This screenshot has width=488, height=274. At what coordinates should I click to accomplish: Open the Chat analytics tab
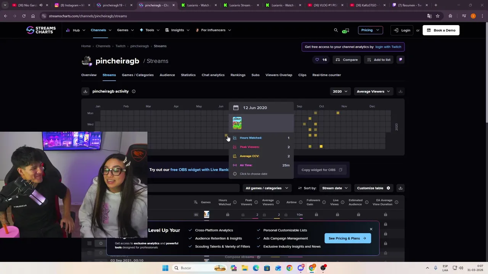coord(213,75)
